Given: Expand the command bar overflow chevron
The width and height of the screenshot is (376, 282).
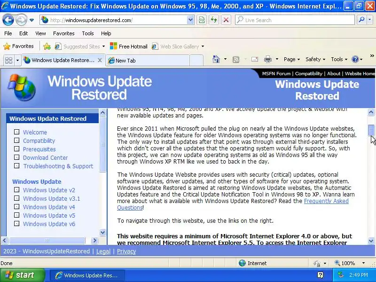Looking at the screenshot, I should click(x=372, y=56).
